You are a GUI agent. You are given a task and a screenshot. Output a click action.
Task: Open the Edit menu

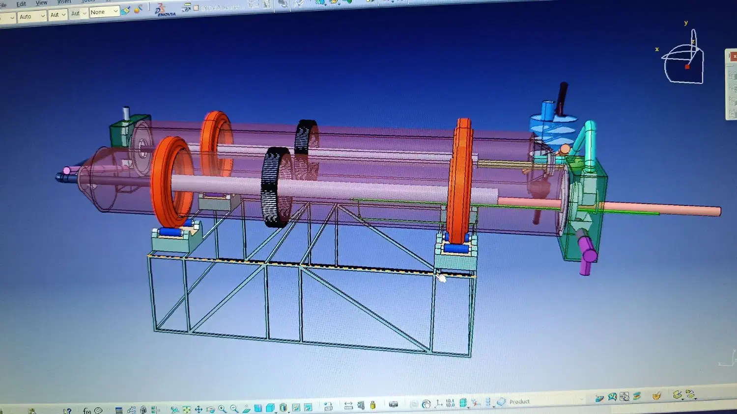point(21,4)
